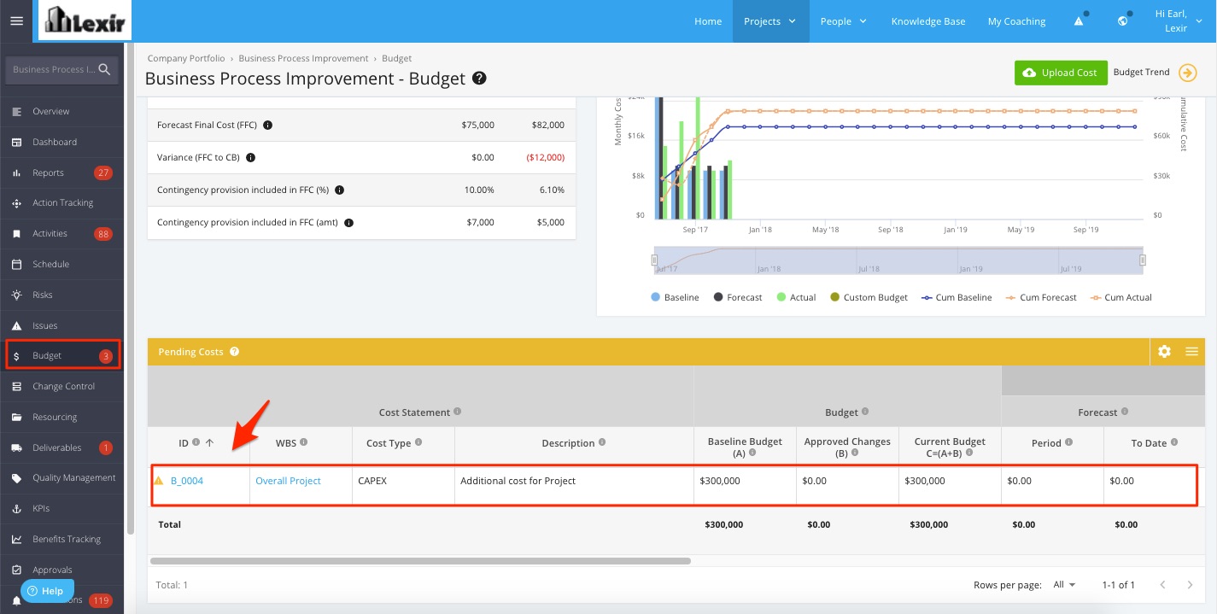Click right handle of chart range slider
This screenshot has height=614, width=1217.
point(1143,260)
